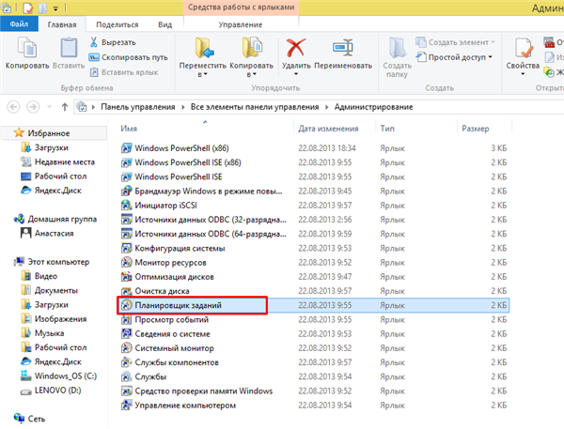Click Скопировать путь in ribbon
The image size is (564, 429).
pyautogui.click(x=129, y=57)
